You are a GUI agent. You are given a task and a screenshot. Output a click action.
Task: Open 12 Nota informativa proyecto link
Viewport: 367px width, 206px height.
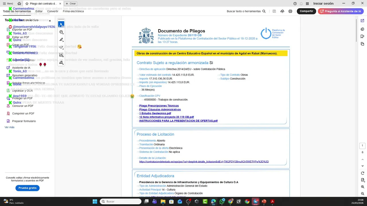coord(167,117)
